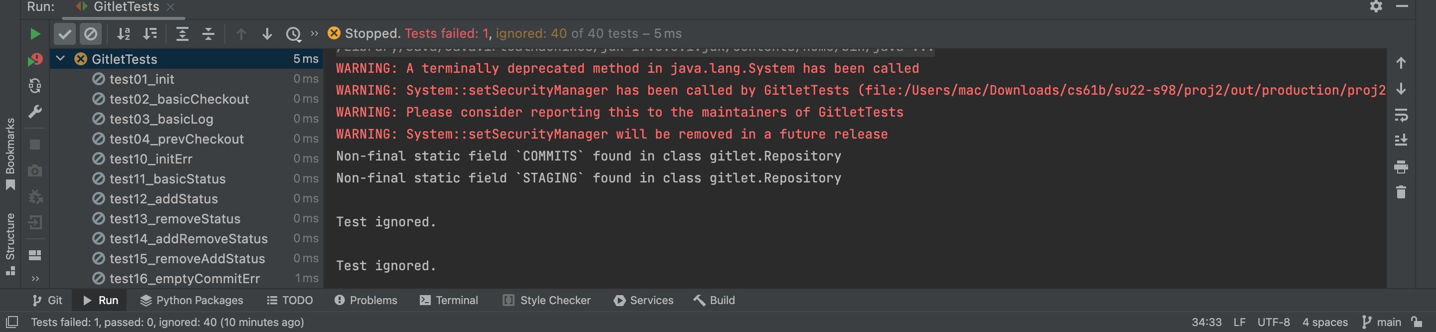The width and height of the screenshot is (1436, 332).
Task: Clear console with trash icon
Action: 1400,192
